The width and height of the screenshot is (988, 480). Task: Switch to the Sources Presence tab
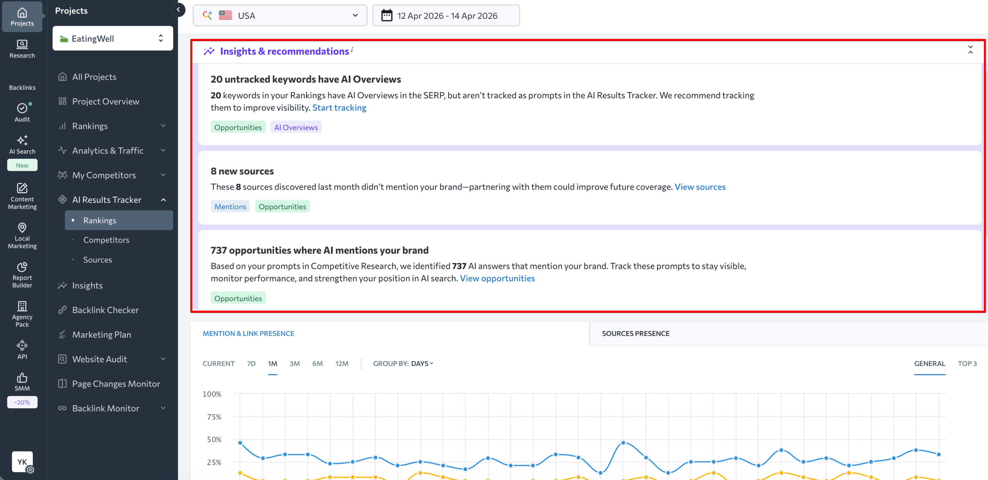click(635, 333)
